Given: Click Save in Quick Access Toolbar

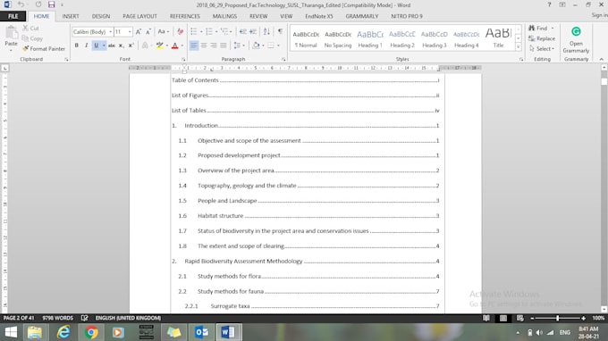Looking at the screenshot, I should pos(51,4).
